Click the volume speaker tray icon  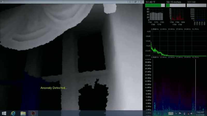click(x=192, y=113)
